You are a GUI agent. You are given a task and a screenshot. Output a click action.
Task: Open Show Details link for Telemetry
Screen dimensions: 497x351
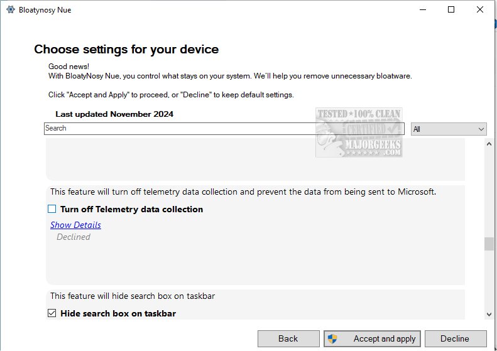75,225
